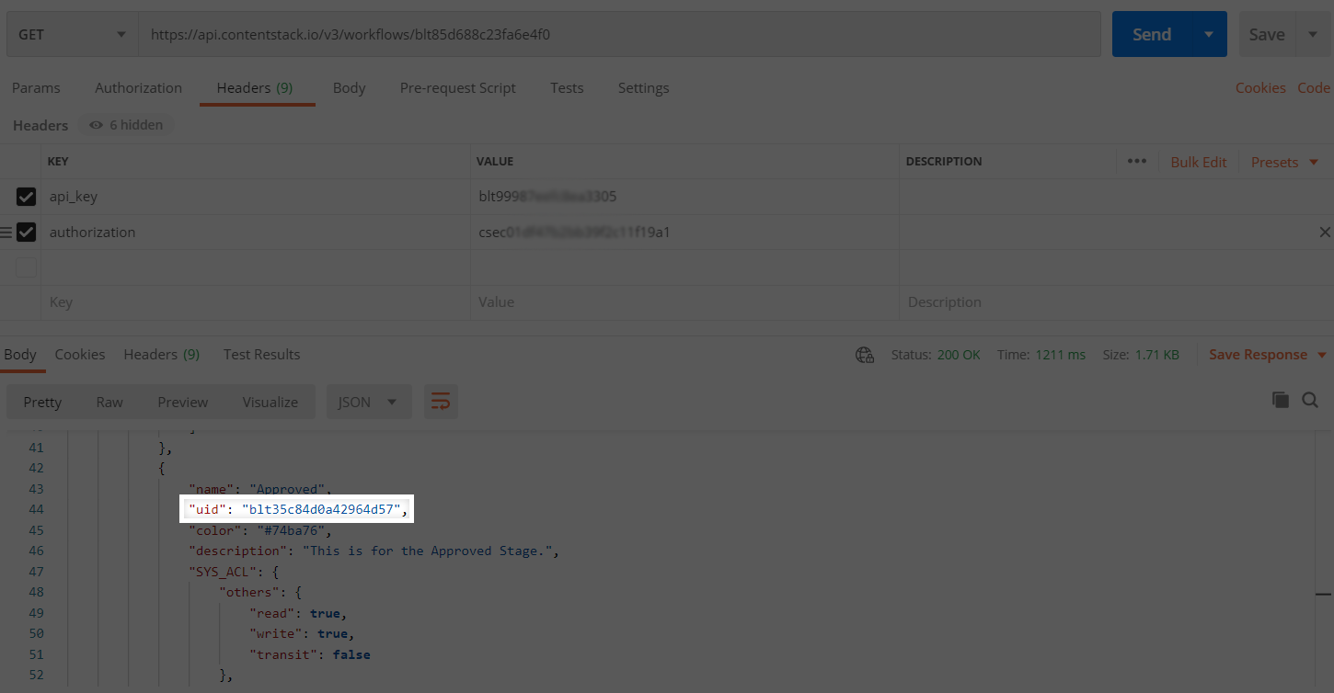Select the Visualize view button
Viewport: 1334px width, 693px height.
(x=270, y=402)
